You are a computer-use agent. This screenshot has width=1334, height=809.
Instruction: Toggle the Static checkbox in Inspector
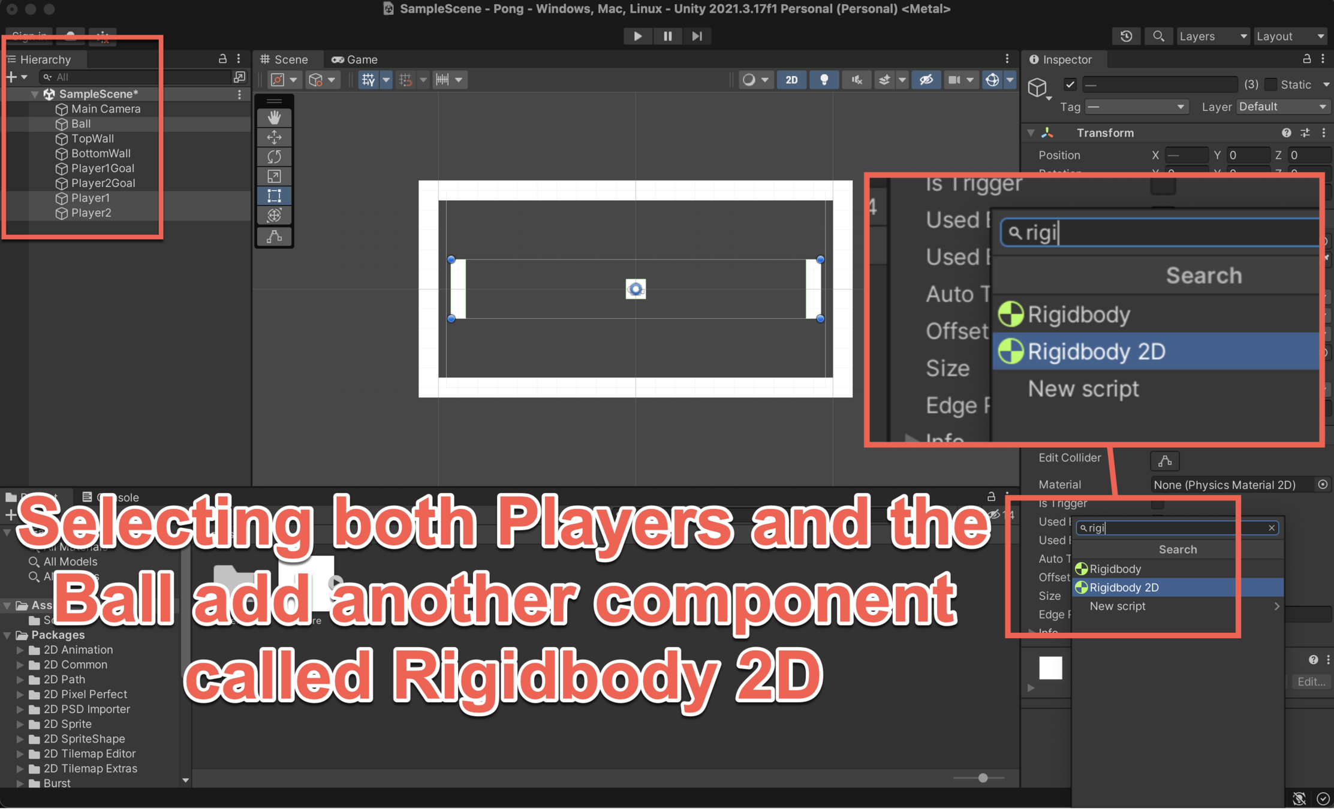pyautogui.click(x=1270, y=84)
